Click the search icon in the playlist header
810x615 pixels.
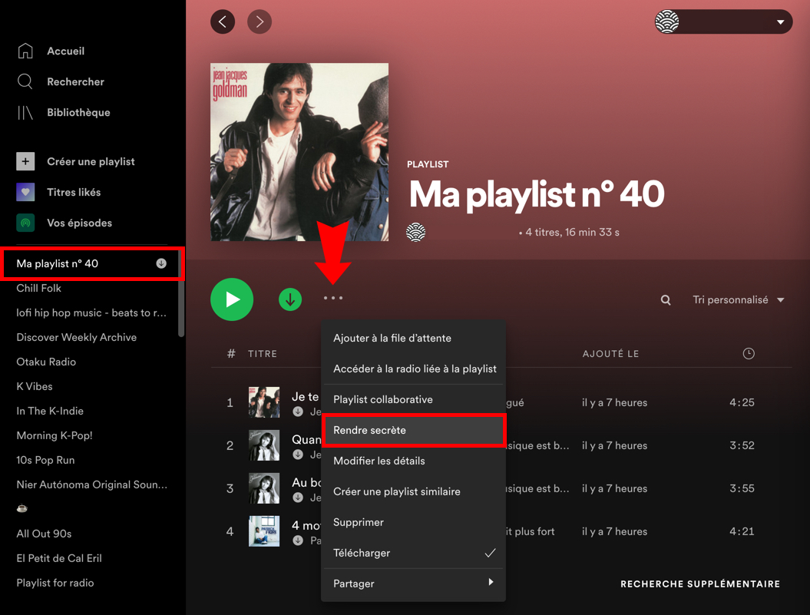665,299
